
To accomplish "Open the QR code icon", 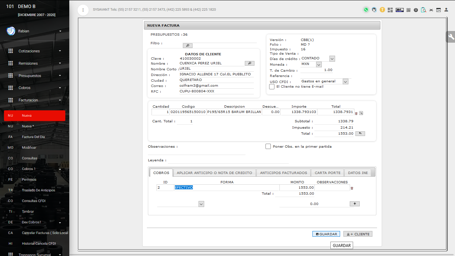I will click(x=408, y=10).
